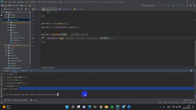Open the window-shaped icon beside Search Everywhere
The width and height of the screenshot is (196, 110).
(191, 5)
